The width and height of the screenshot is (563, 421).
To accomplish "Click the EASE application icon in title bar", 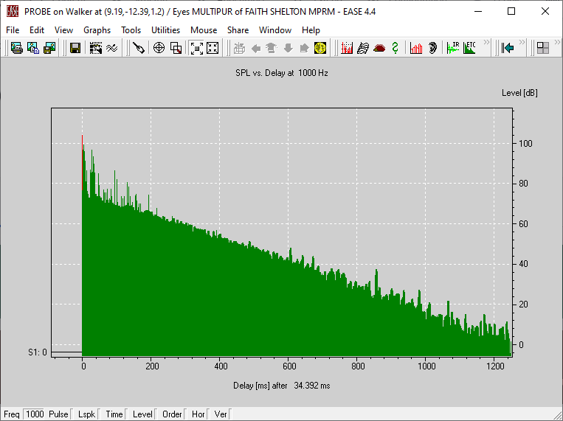I will click(13, 12).
